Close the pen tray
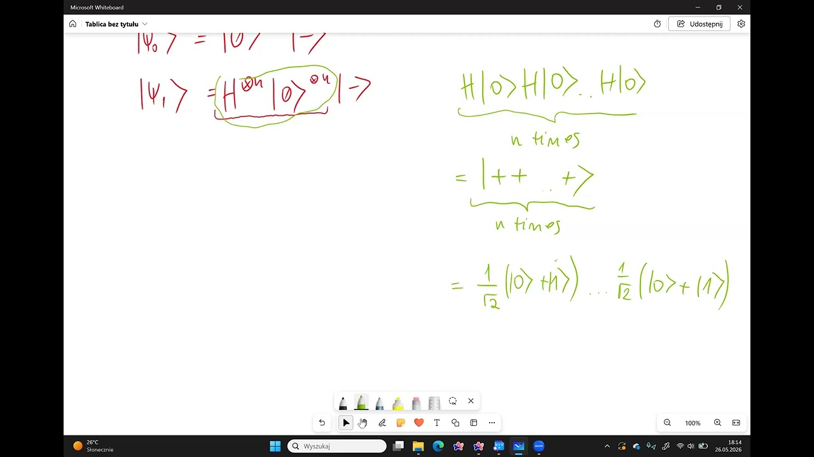The image size is (814, 457). pyautogui.click(x=471, y=401)
